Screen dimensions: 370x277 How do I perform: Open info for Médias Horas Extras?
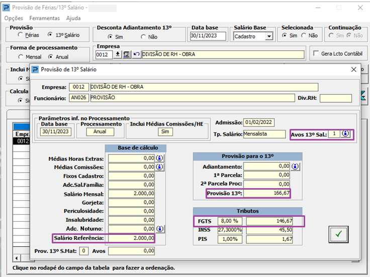pyautogui.click(x=159, y=158)
